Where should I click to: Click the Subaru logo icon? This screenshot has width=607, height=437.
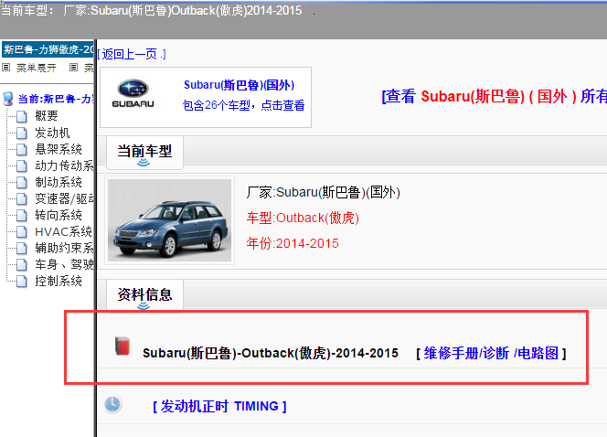(x=139, y=94)
